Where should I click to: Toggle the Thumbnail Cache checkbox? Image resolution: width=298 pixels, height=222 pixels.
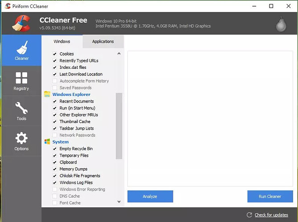point(55,122)
